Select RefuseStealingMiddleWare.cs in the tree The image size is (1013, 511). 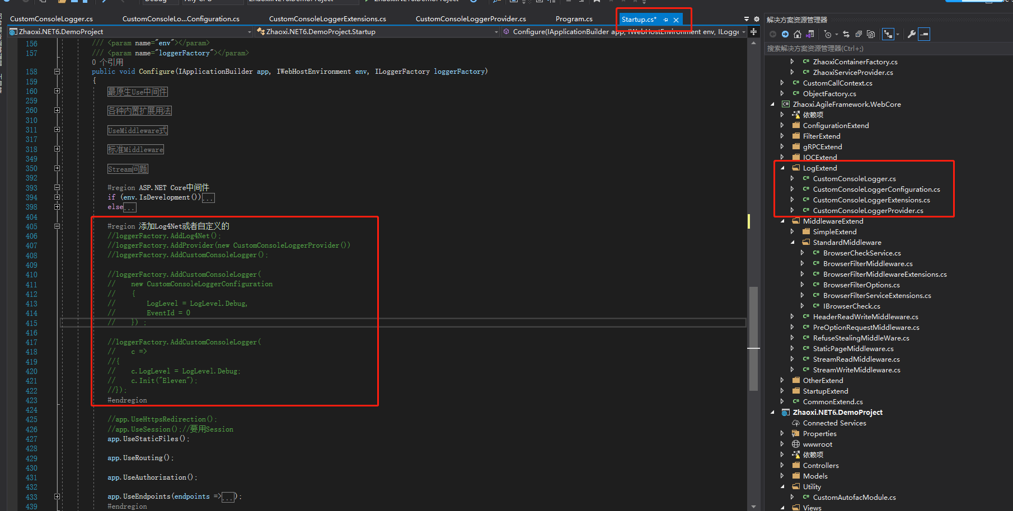coord(861,338)
